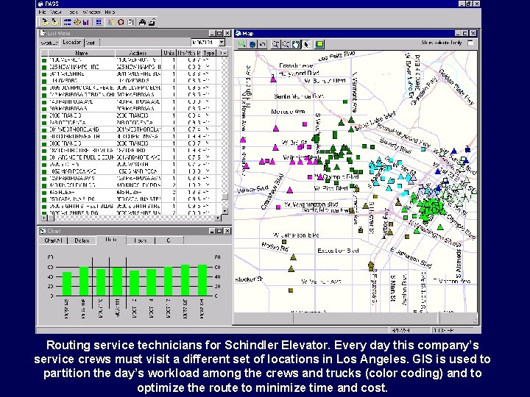Click the Golden State Fwy label on map

pos(456,87)
